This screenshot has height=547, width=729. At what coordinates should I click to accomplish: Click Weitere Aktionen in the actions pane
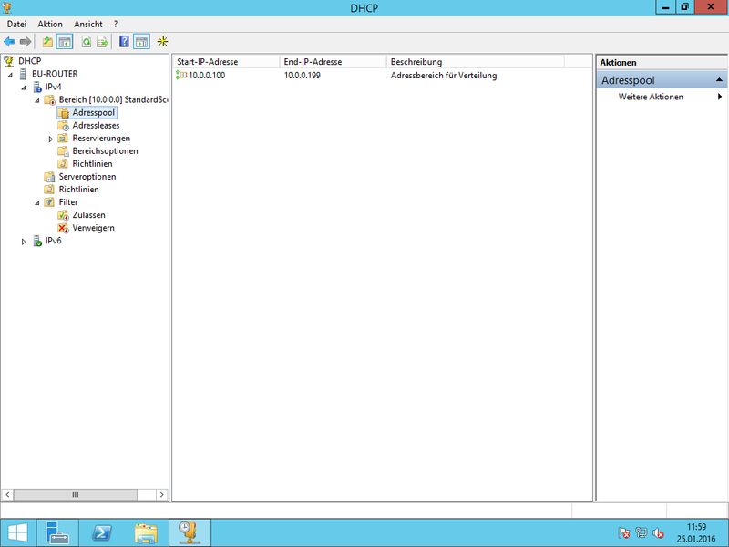[651, 97]
